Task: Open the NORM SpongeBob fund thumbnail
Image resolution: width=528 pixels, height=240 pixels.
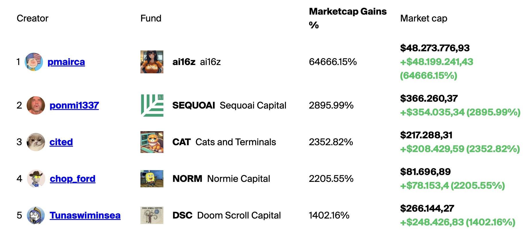Action: point(152,179)
